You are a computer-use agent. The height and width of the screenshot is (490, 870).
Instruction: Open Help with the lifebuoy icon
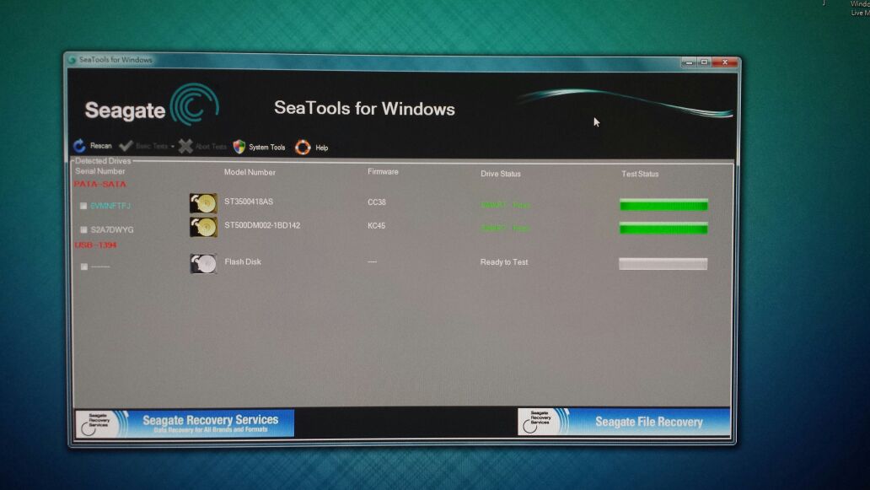tap(312, 148)
